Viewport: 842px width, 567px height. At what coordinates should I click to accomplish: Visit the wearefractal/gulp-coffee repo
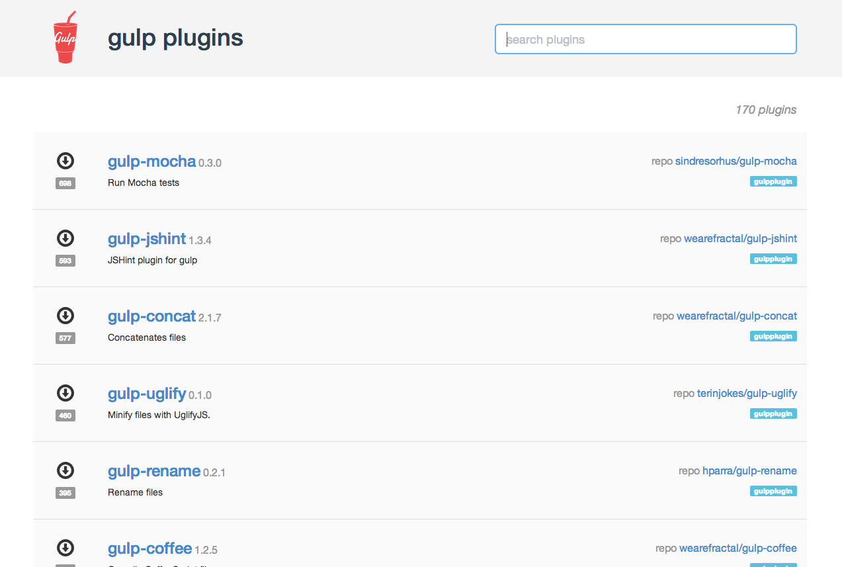click(x=738, y=548)
